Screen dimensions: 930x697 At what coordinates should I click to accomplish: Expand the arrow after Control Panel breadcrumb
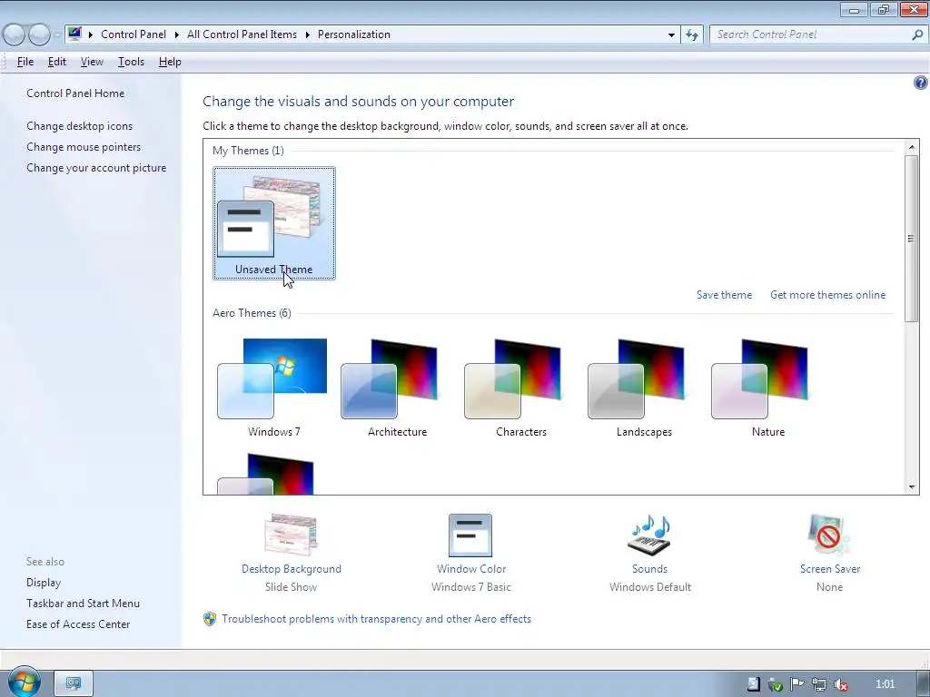[x=177, y=35]
